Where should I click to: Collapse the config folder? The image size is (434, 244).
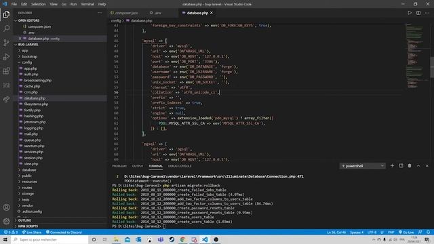[27, 62]
